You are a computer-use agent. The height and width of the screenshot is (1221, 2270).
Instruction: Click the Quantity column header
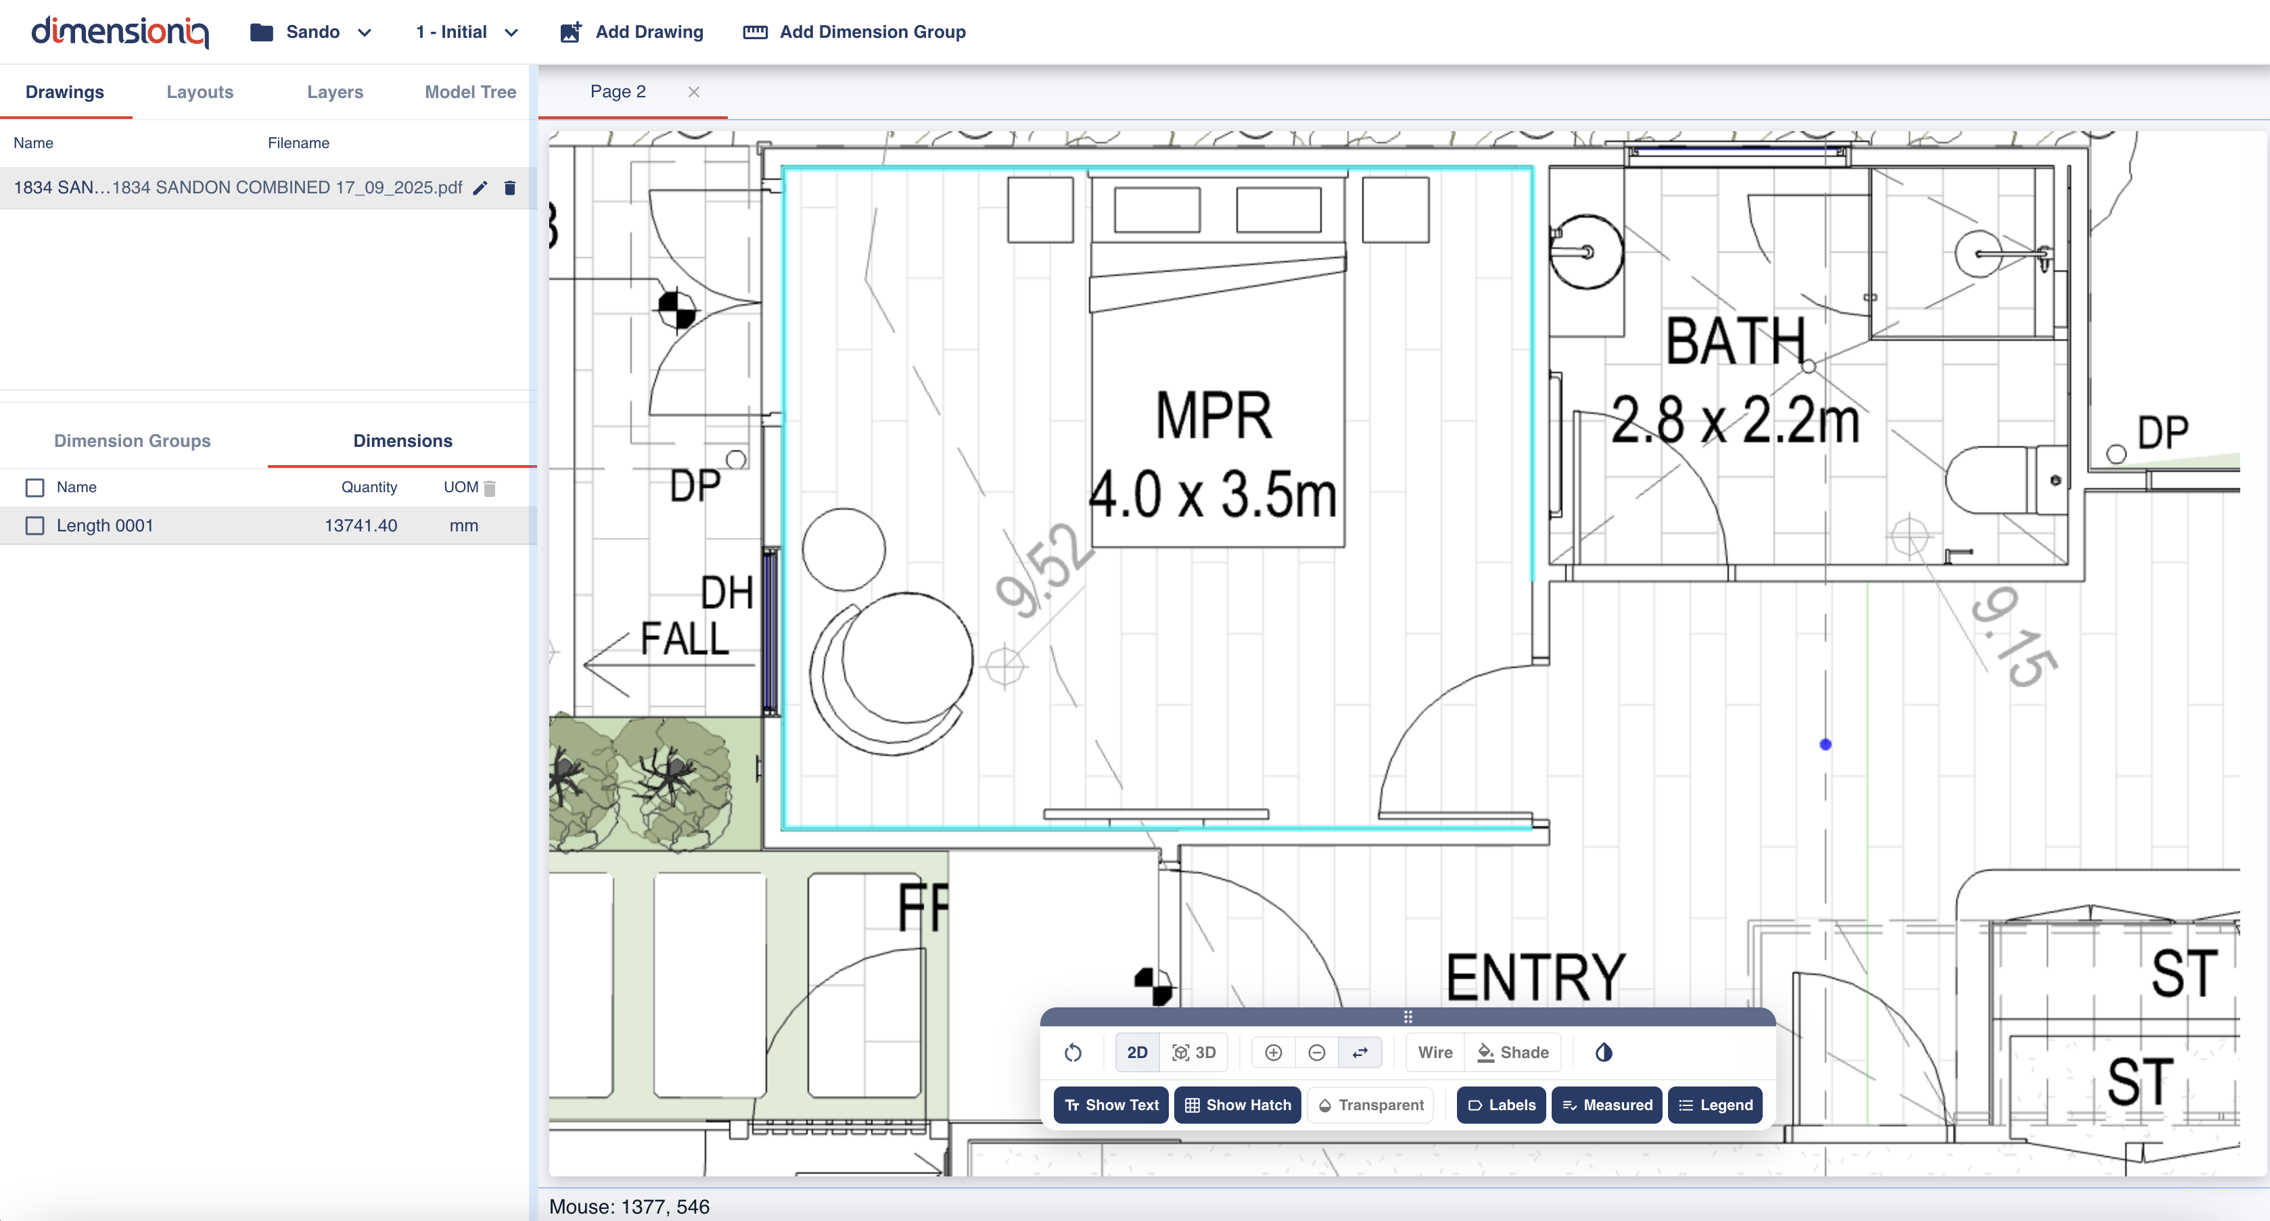pos(369,487)
